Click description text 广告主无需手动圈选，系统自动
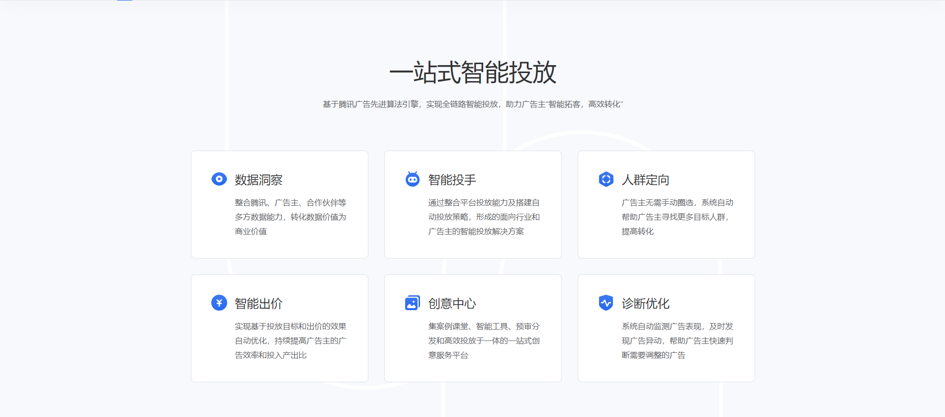 tap(677, 203)
